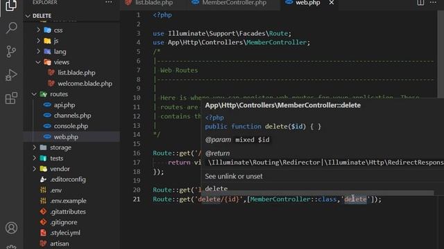Click the routes folder icon
444x249 pixels.
(44, 94)
